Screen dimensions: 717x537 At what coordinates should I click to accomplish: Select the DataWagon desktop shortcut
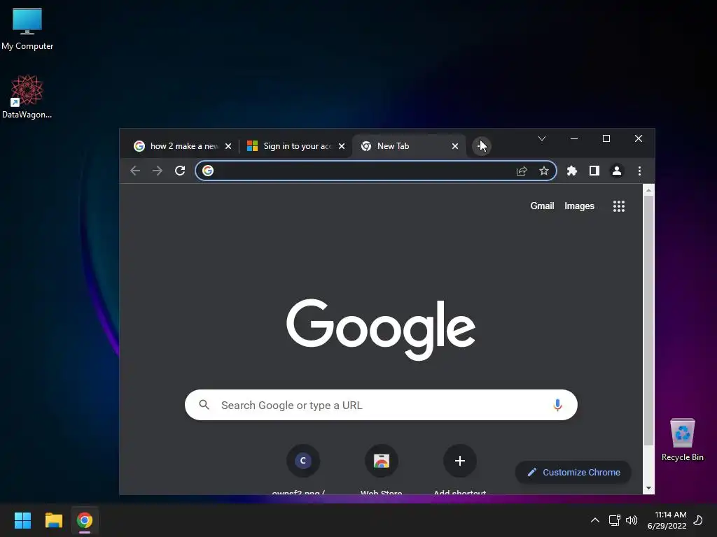[x=27, y=96]
